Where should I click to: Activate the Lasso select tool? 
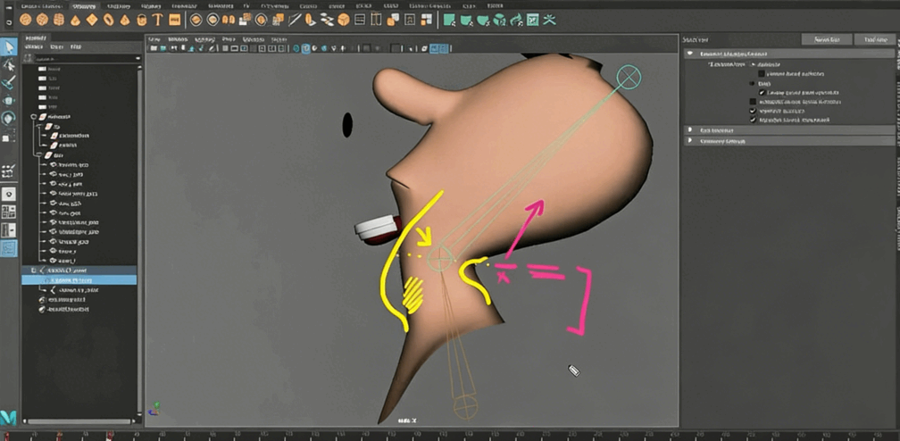coord(9,64)
